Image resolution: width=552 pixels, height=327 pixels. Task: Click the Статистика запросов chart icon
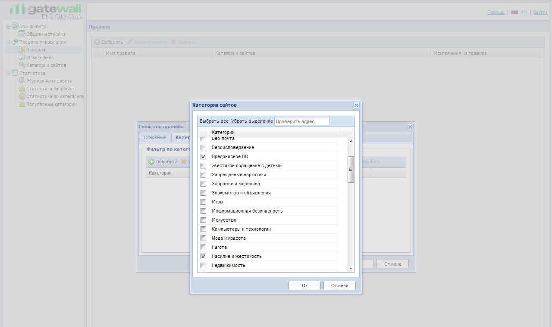coord(22,89)
